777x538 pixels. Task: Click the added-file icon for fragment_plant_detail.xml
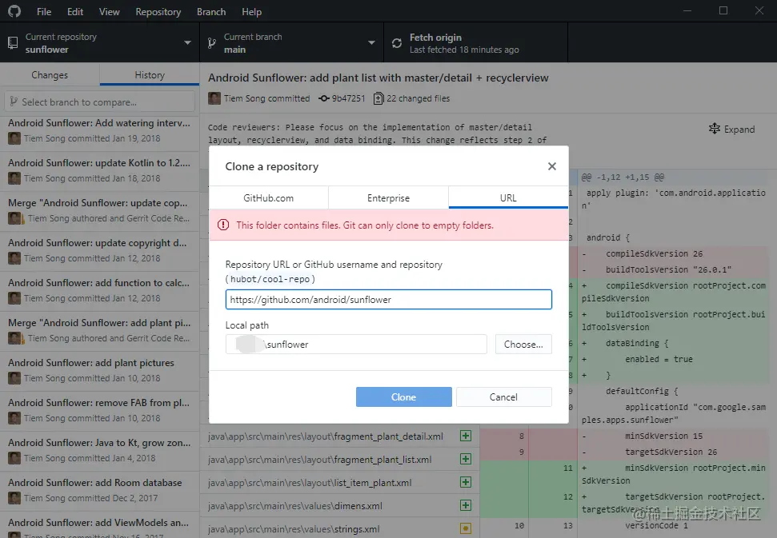pyautogui.click(x=465, y=436)
